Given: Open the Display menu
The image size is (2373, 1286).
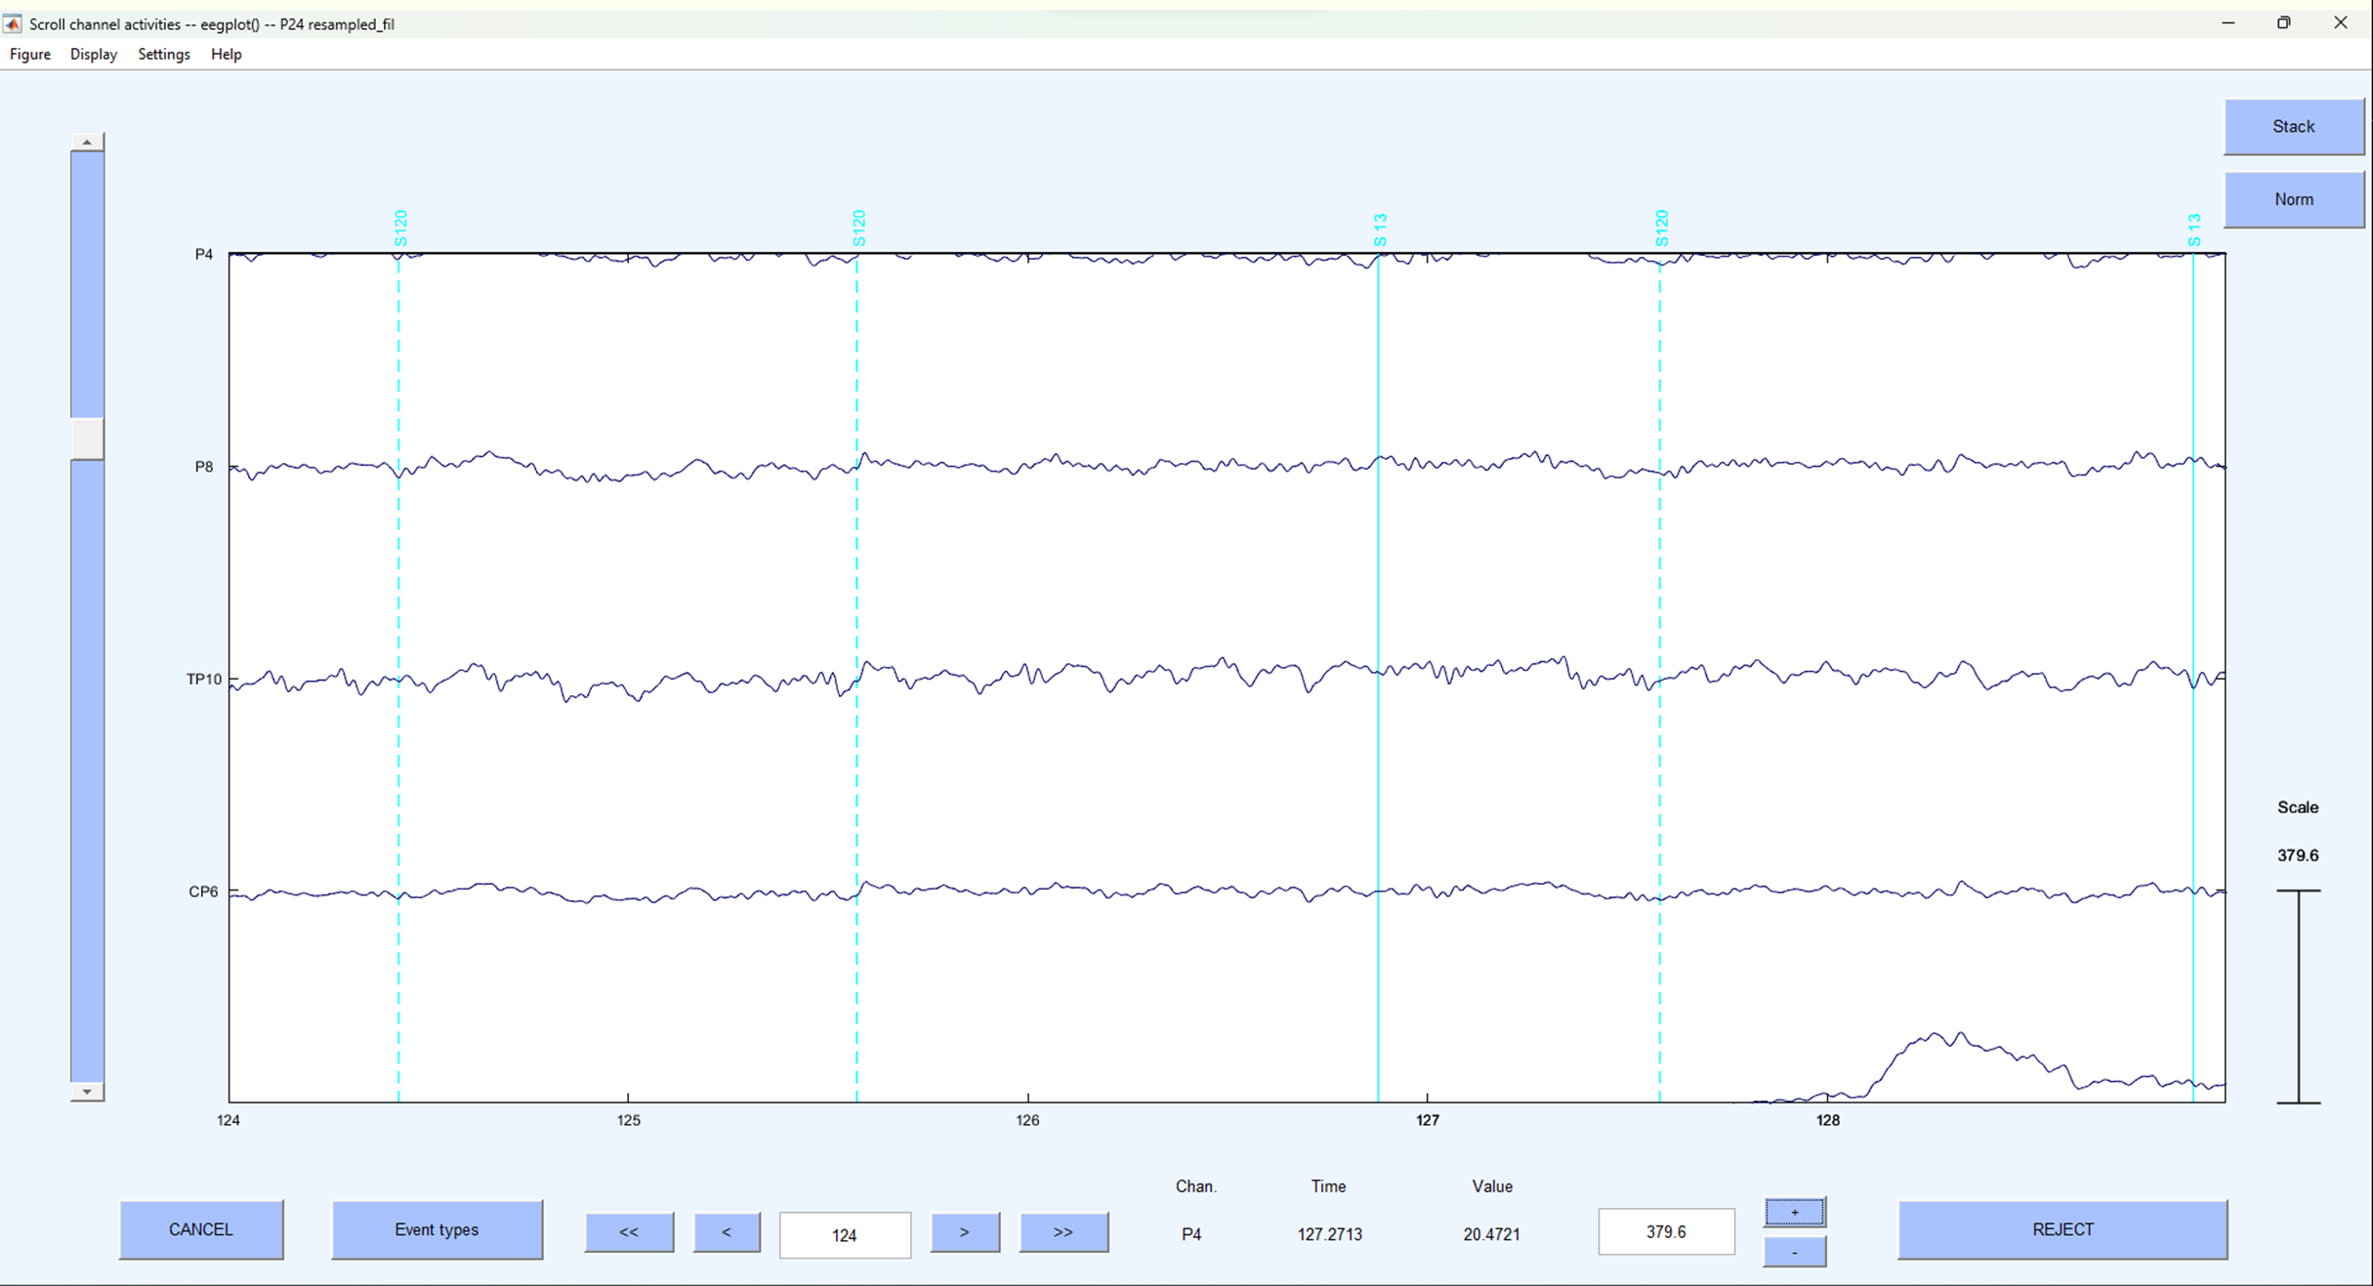Looking at the screenshot, I should tap(93, 54).
